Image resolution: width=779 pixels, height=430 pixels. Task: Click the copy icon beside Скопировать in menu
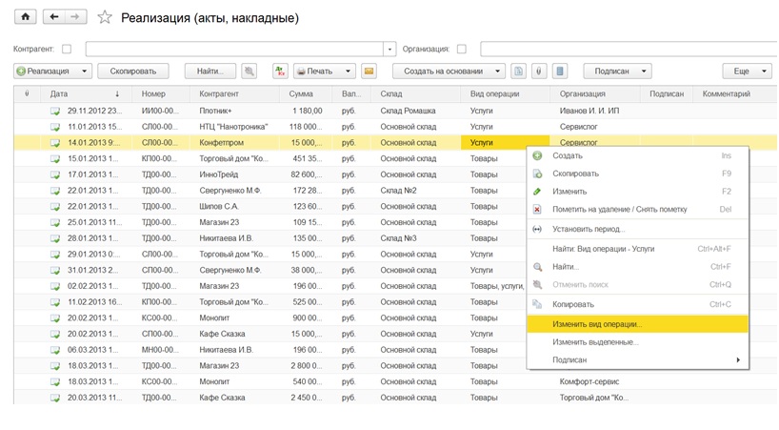tap(537, 174)
